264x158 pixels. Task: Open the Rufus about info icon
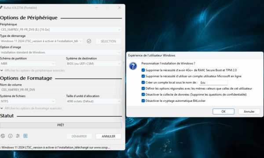tap(10, 136)
